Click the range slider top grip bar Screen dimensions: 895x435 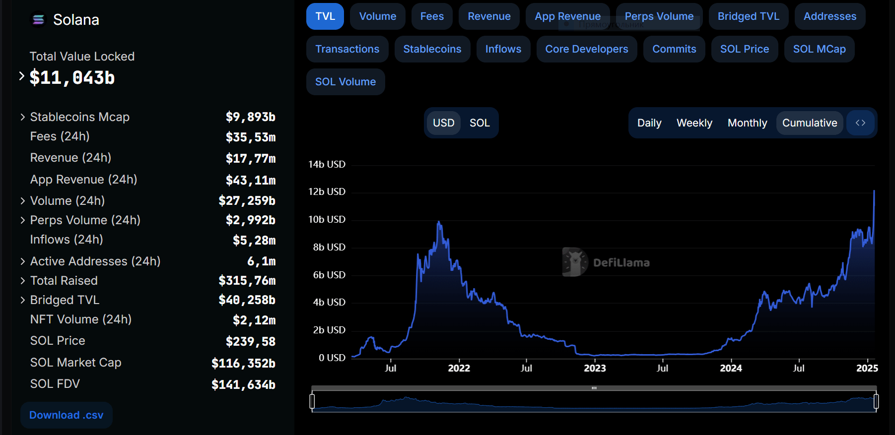(594, 388)
